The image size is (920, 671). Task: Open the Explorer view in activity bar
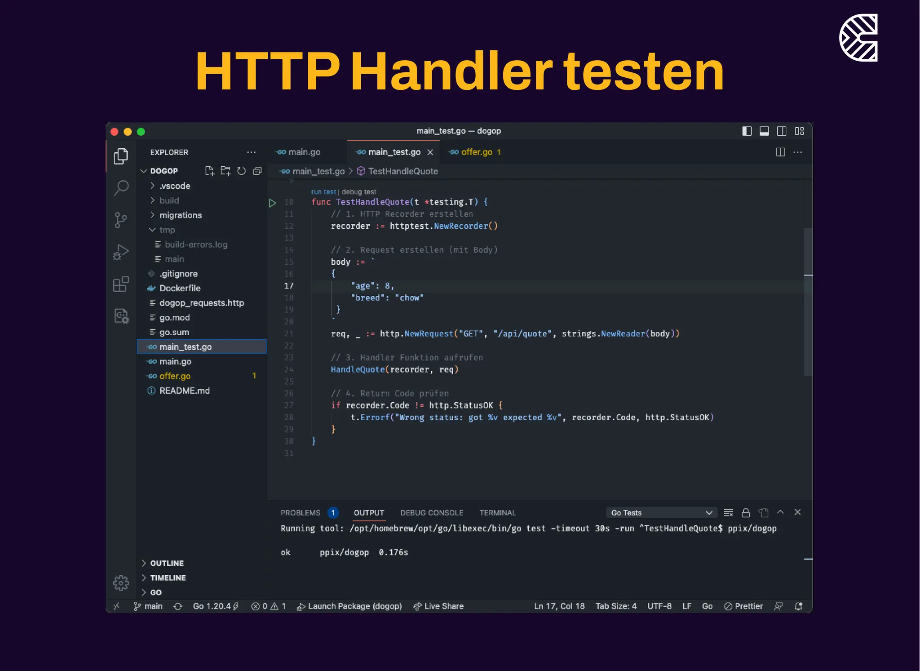click(121, 156)
